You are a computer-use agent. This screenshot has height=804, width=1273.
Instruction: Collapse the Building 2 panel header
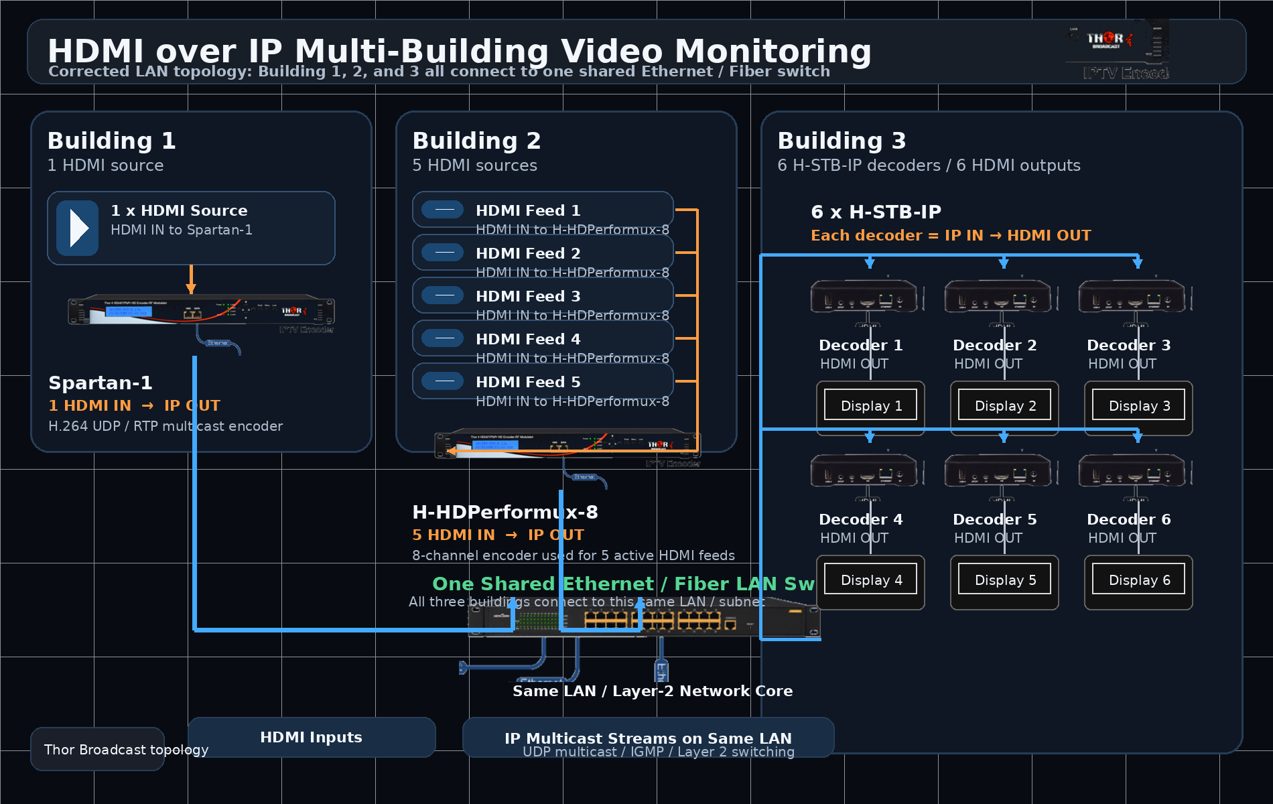(476, 141)
